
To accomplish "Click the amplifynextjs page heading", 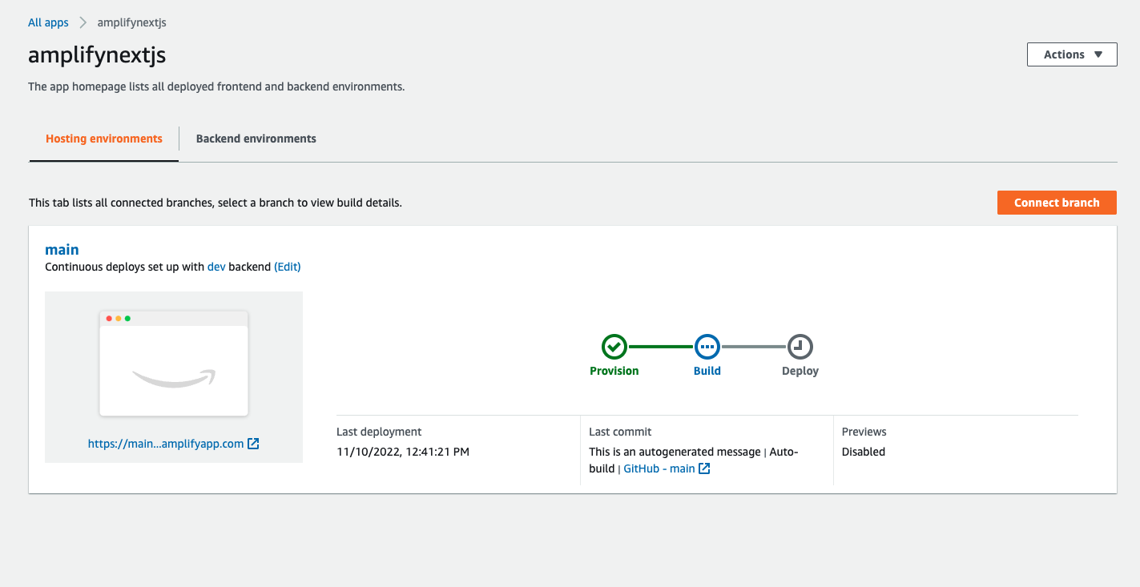I will [97, 54].
